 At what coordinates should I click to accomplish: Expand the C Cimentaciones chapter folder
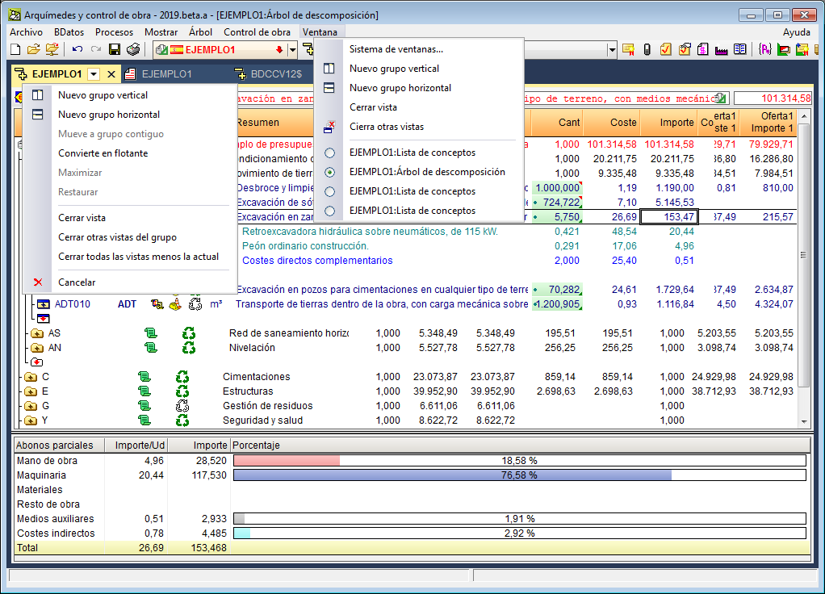click(31, 377)
